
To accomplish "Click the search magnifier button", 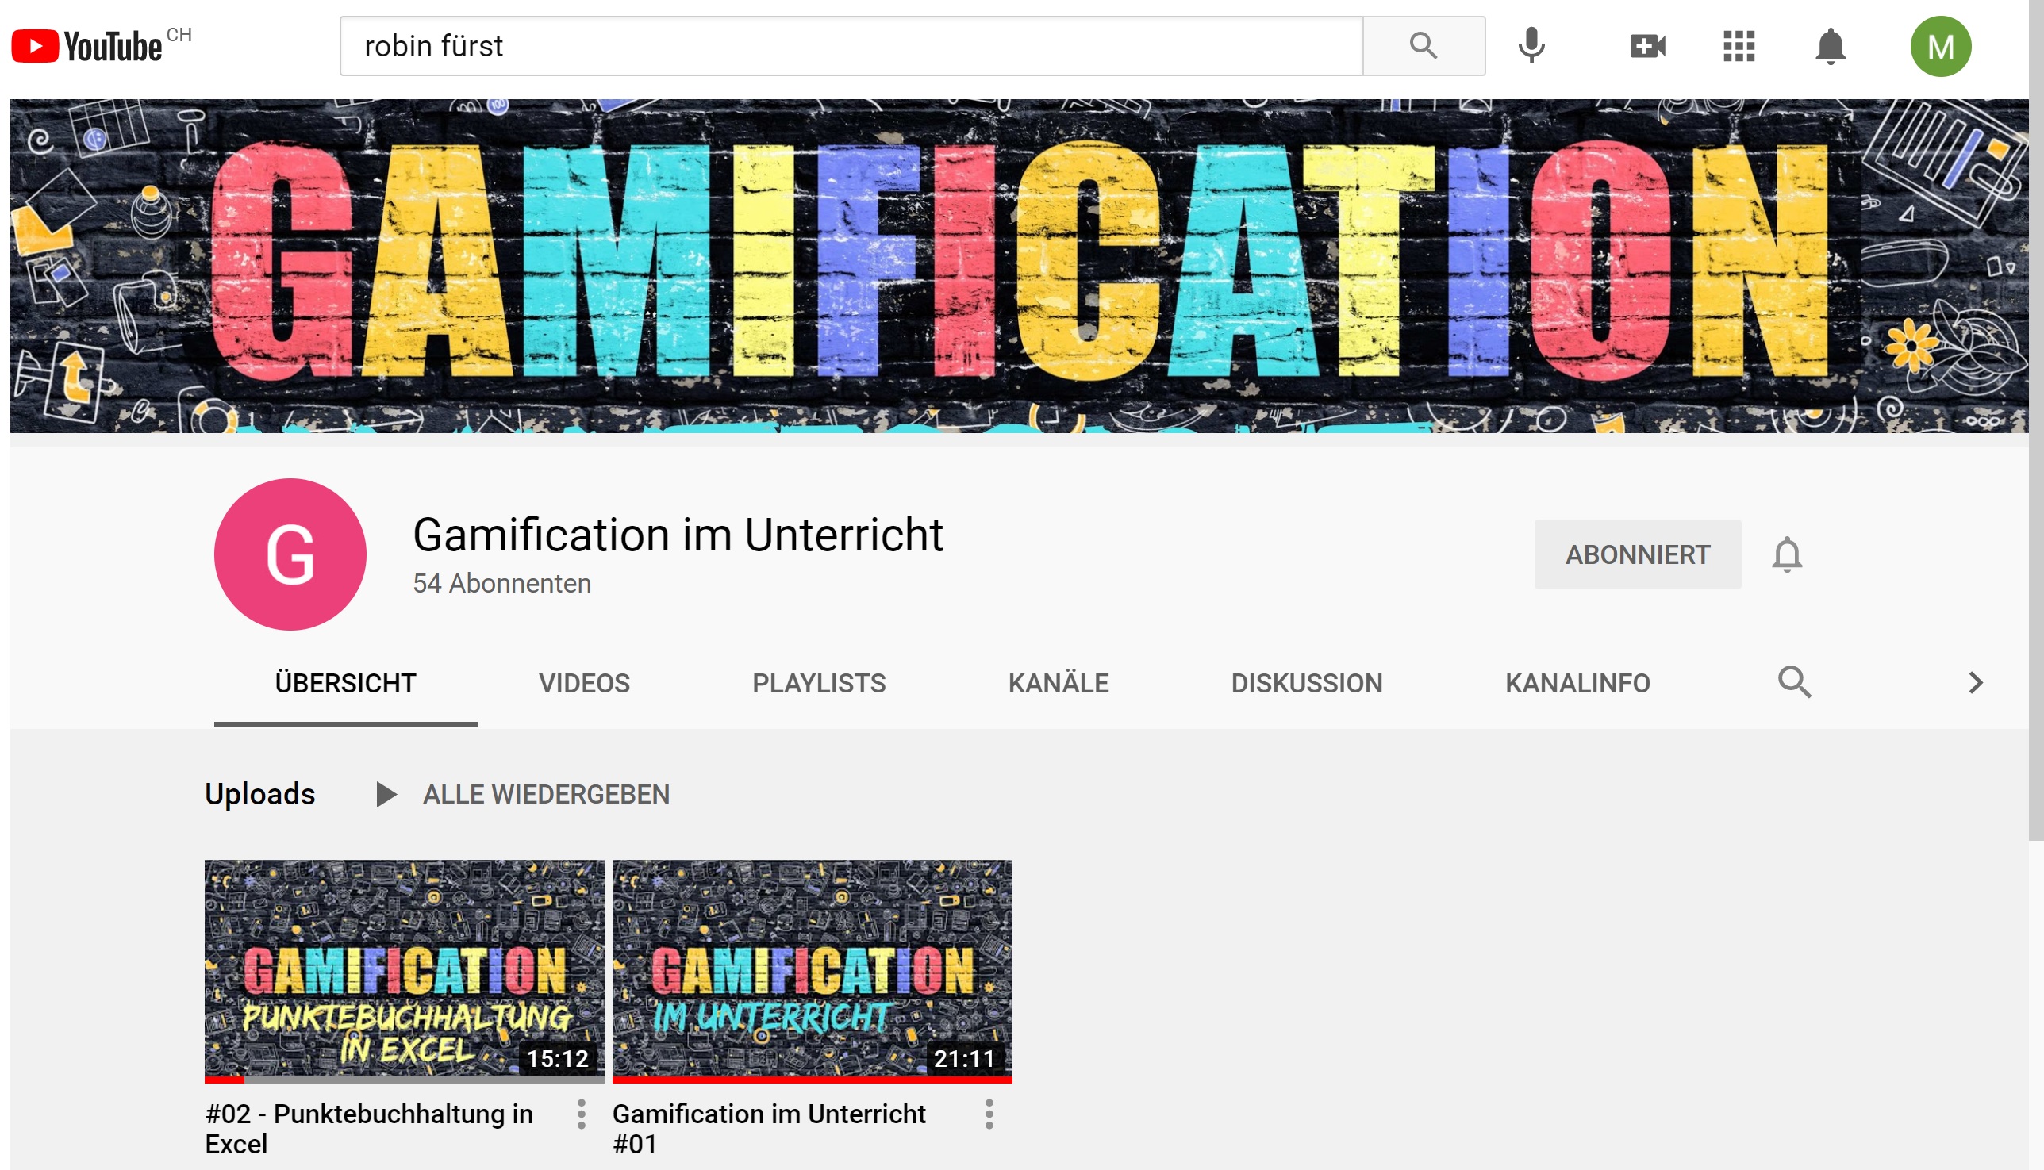I will pyautogui.click(x=1423, y=46).
